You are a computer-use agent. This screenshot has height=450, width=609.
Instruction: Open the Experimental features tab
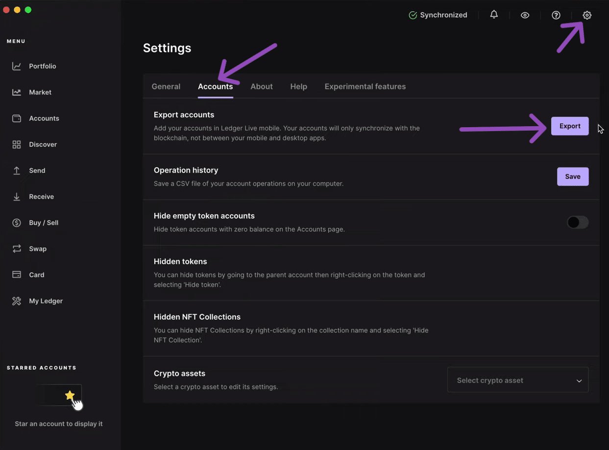(x=365, y=87)
